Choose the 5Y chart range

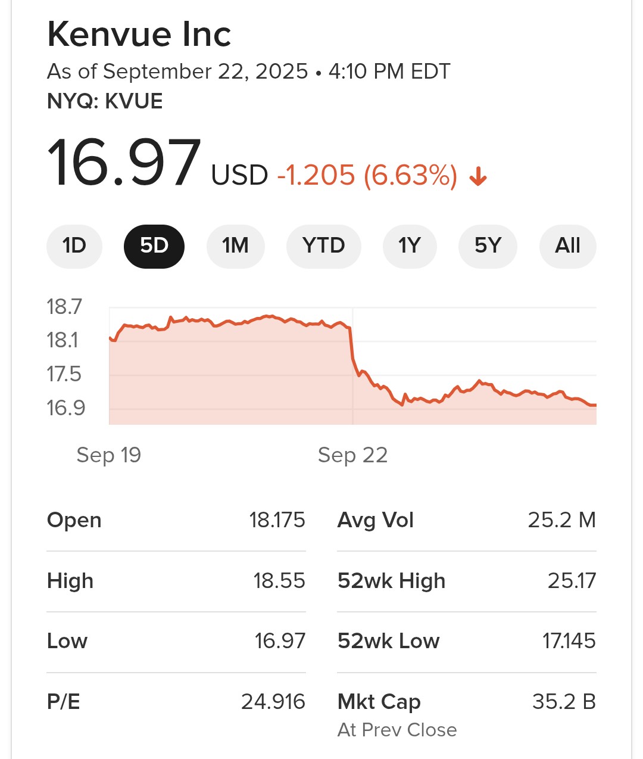pos(488,245)
